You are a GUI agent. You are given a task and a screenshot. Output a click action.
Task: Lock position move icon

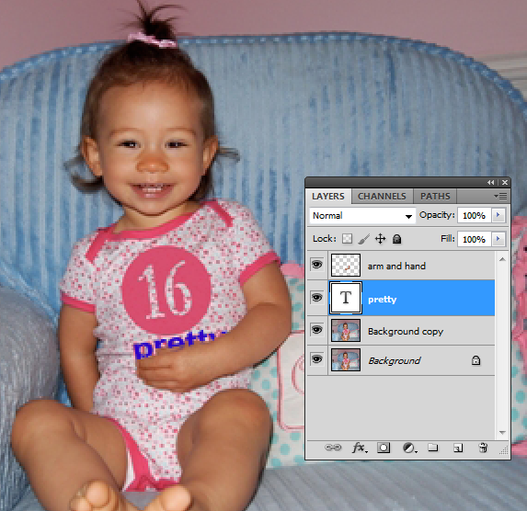380,239
